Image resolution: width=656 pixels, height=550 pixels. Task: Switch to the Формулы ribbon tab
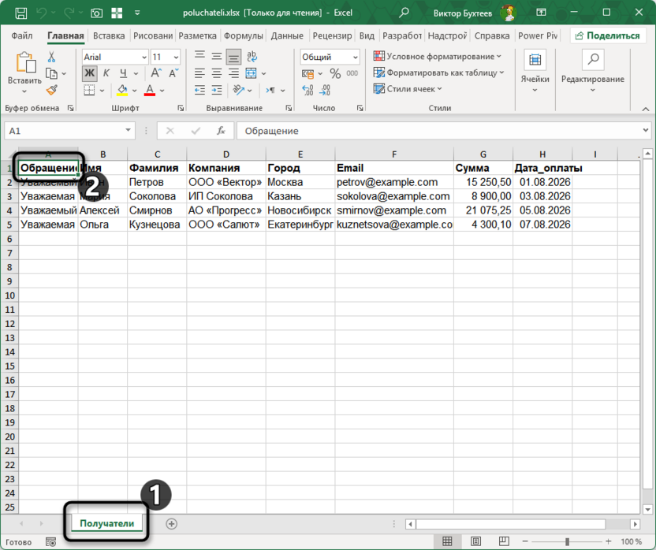[x=243, y=36]
